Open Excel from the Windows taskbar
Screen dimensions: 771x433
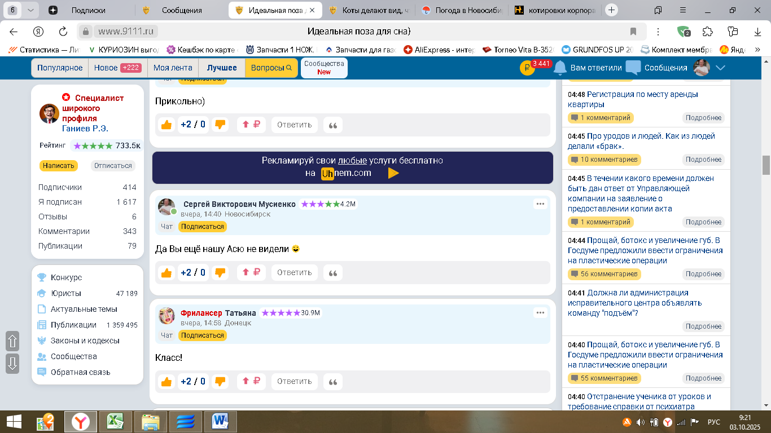click(115, 422)
